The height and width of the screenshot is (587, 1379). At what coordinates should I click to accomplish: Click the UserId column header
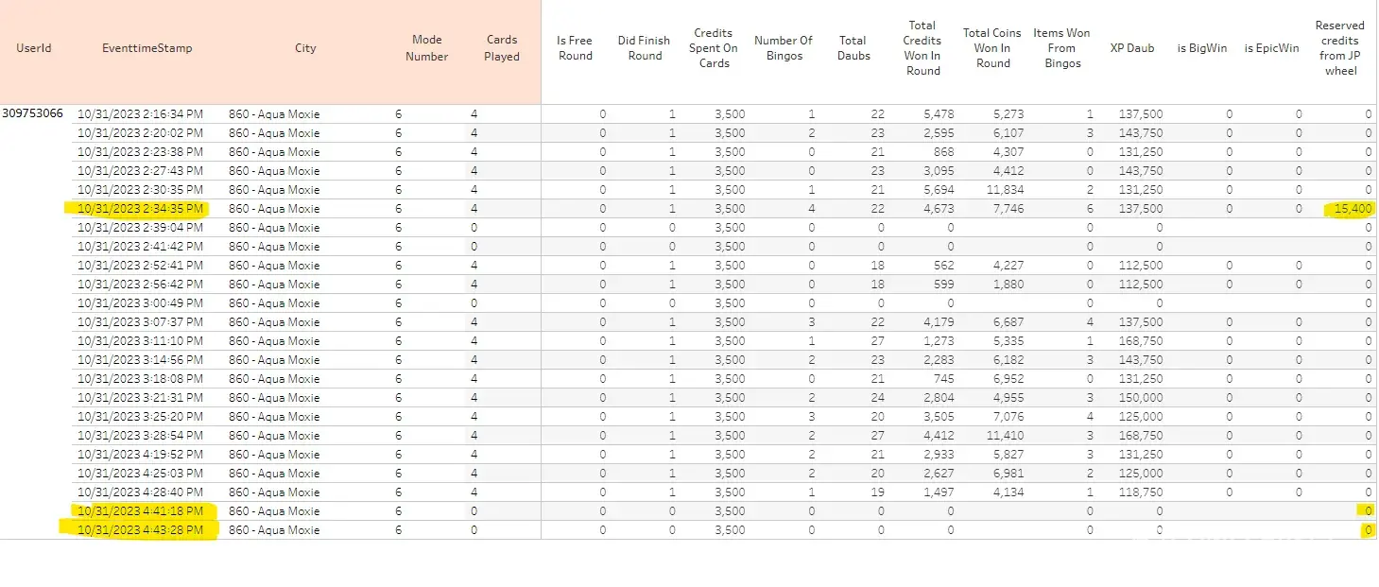pyautogui.click(x=33, y=48)
